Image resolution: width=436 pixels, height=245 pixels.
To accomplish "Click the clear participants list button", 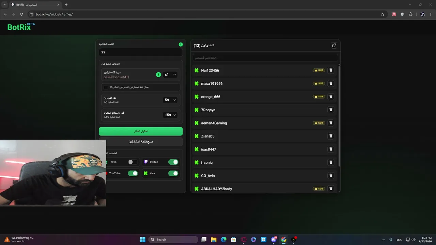I will (141, 142).
